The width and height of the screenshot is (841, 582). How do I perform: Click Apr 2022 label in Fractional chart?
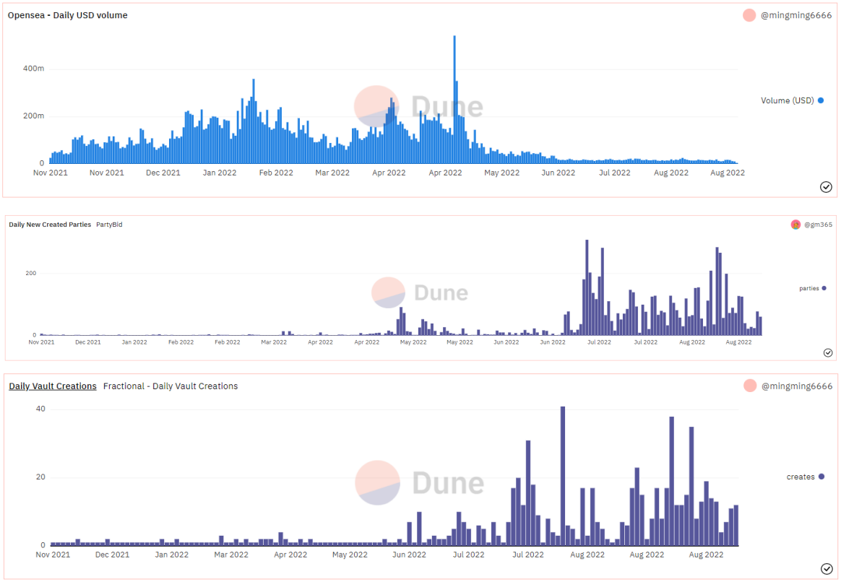coord(290,555)
